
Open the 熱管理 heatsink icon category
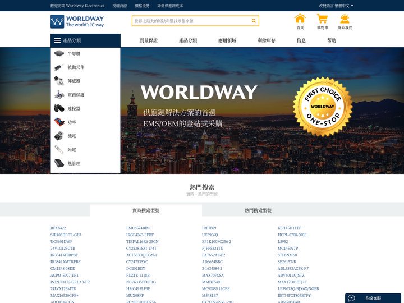coord(59,163)
